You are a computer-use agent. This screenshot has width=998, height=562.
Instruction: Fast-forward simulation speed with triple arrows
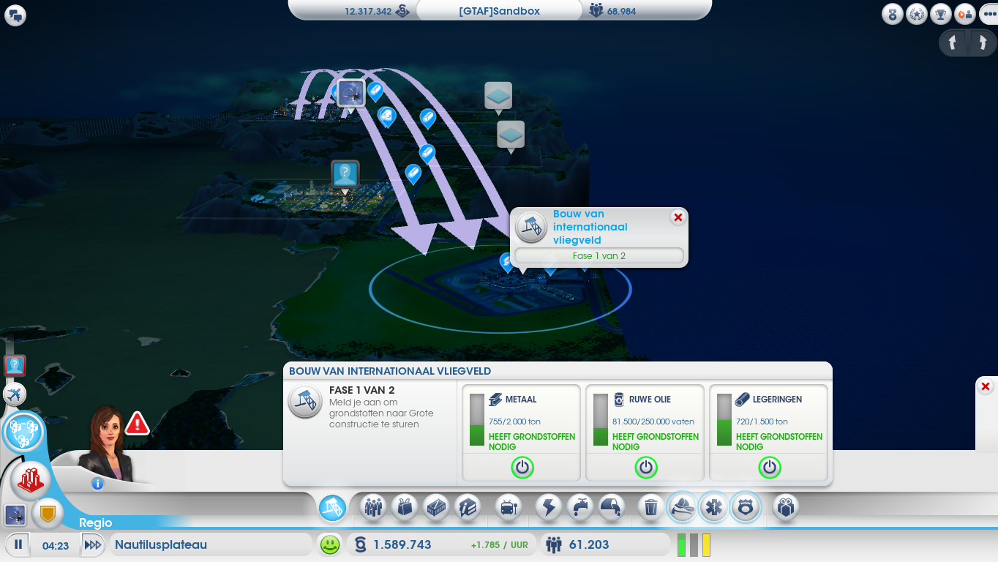click(92, 544)
